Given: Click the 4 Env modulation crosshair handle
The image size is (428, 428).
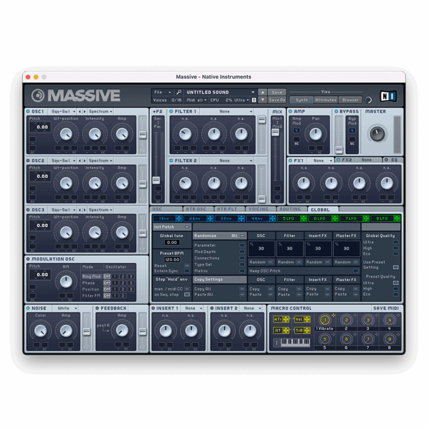Looking at the screenshot, I should (x=272, y=218).
